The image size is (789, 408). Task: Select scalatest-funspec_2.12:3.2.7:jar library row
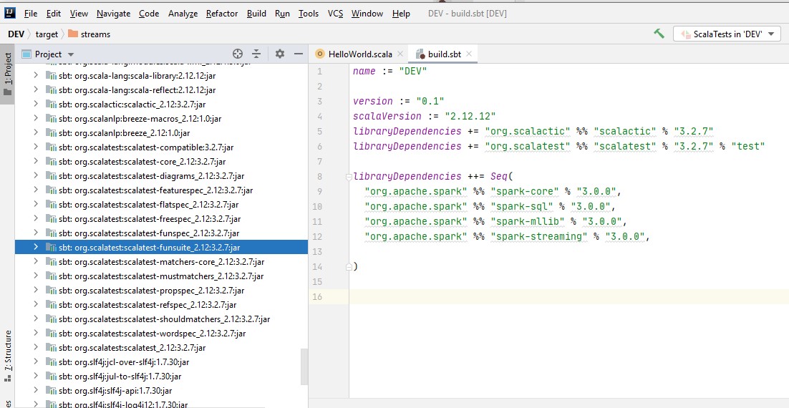pyautogui.click(x=161, y=233)
